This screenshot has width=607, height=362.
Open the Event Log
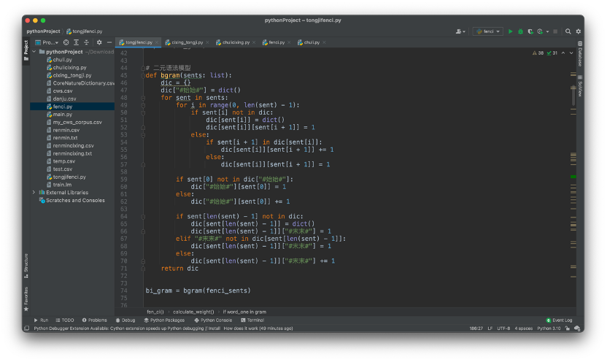[559, 320]
